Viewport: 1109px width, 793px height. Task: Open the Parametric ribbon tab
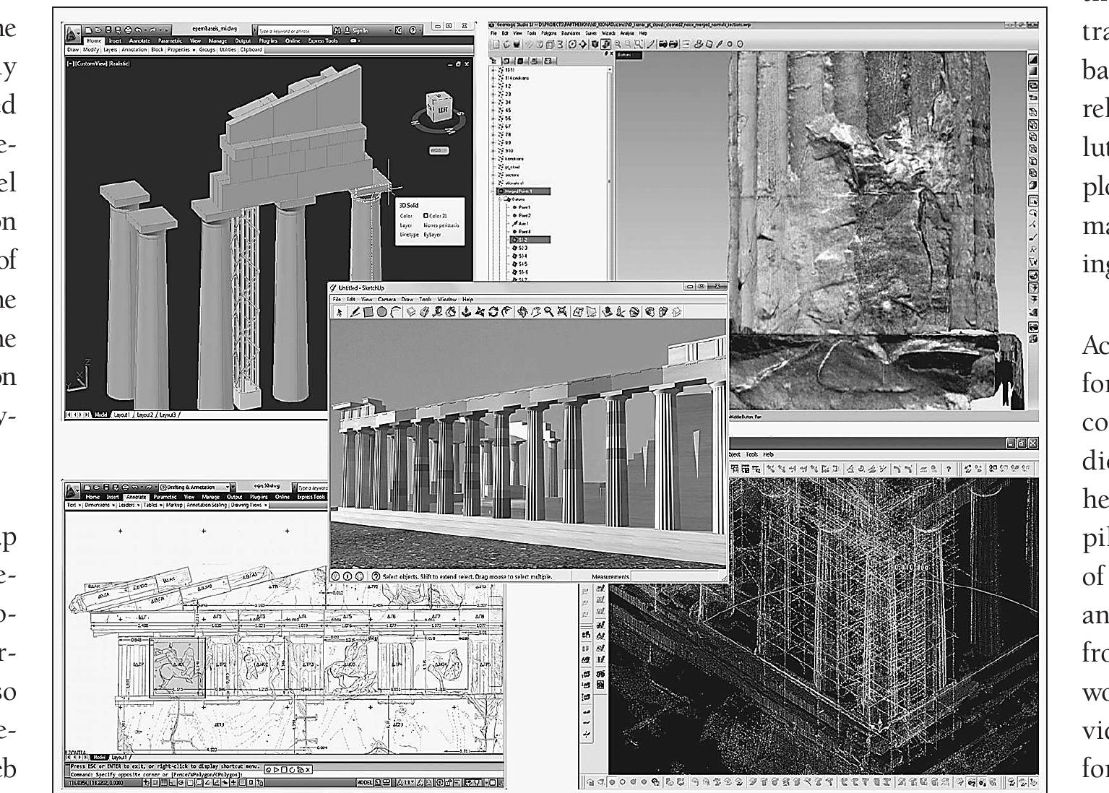(171, 41)
